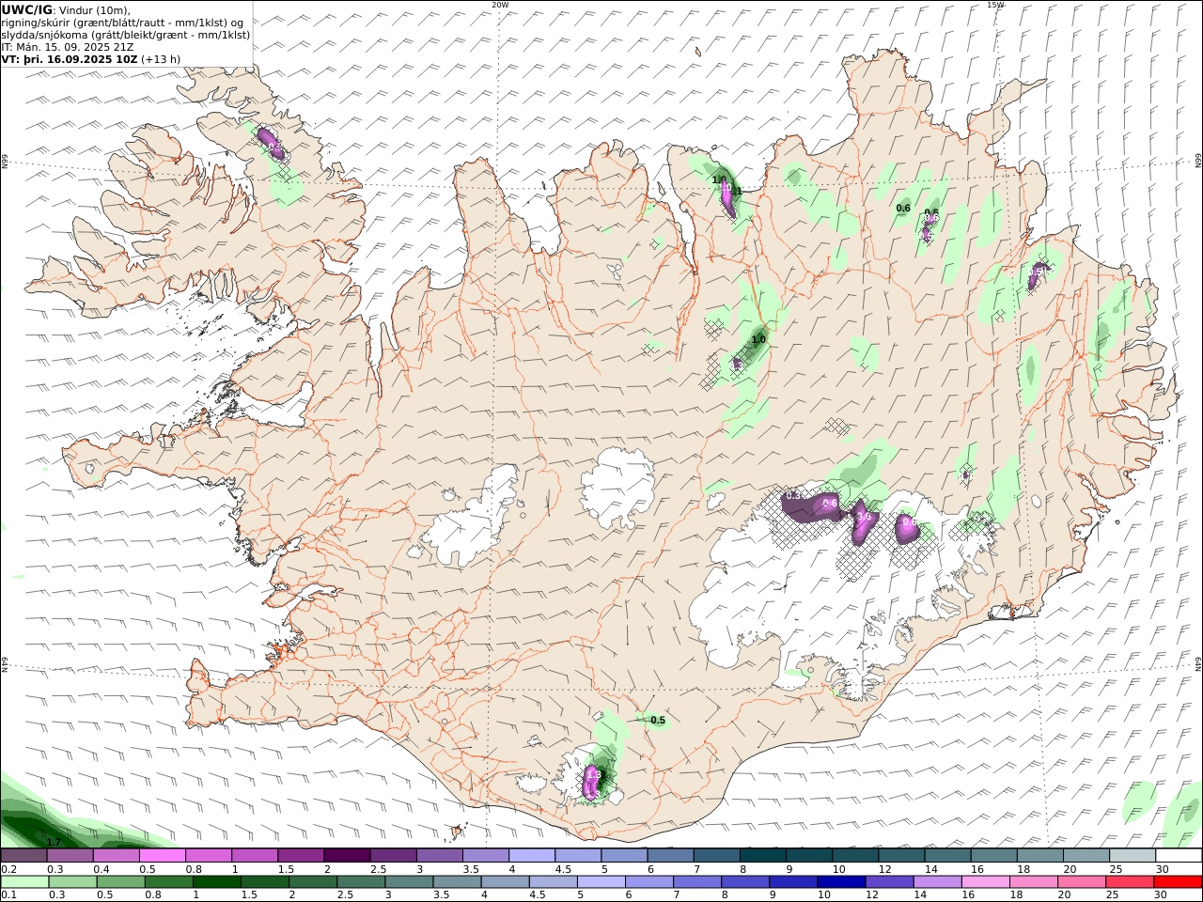Click the '30' label under the red swatch
Screen dimensions: 1203x902
point(1162,894)
